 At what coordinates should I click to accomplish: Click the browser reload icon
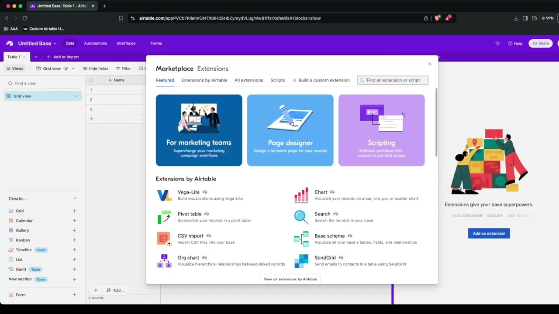click(25, 18)
